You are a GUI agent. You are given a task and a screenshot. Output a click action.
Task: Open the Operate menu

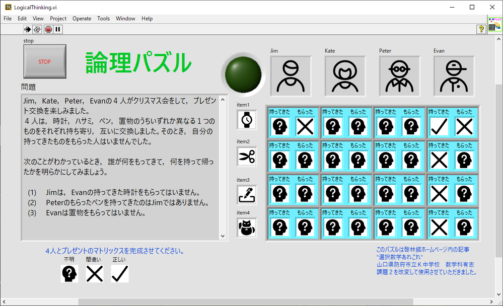(x=82, y=19)
